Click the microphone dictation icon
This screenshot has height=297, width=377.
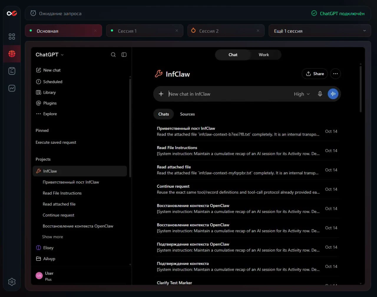point(320,94)
